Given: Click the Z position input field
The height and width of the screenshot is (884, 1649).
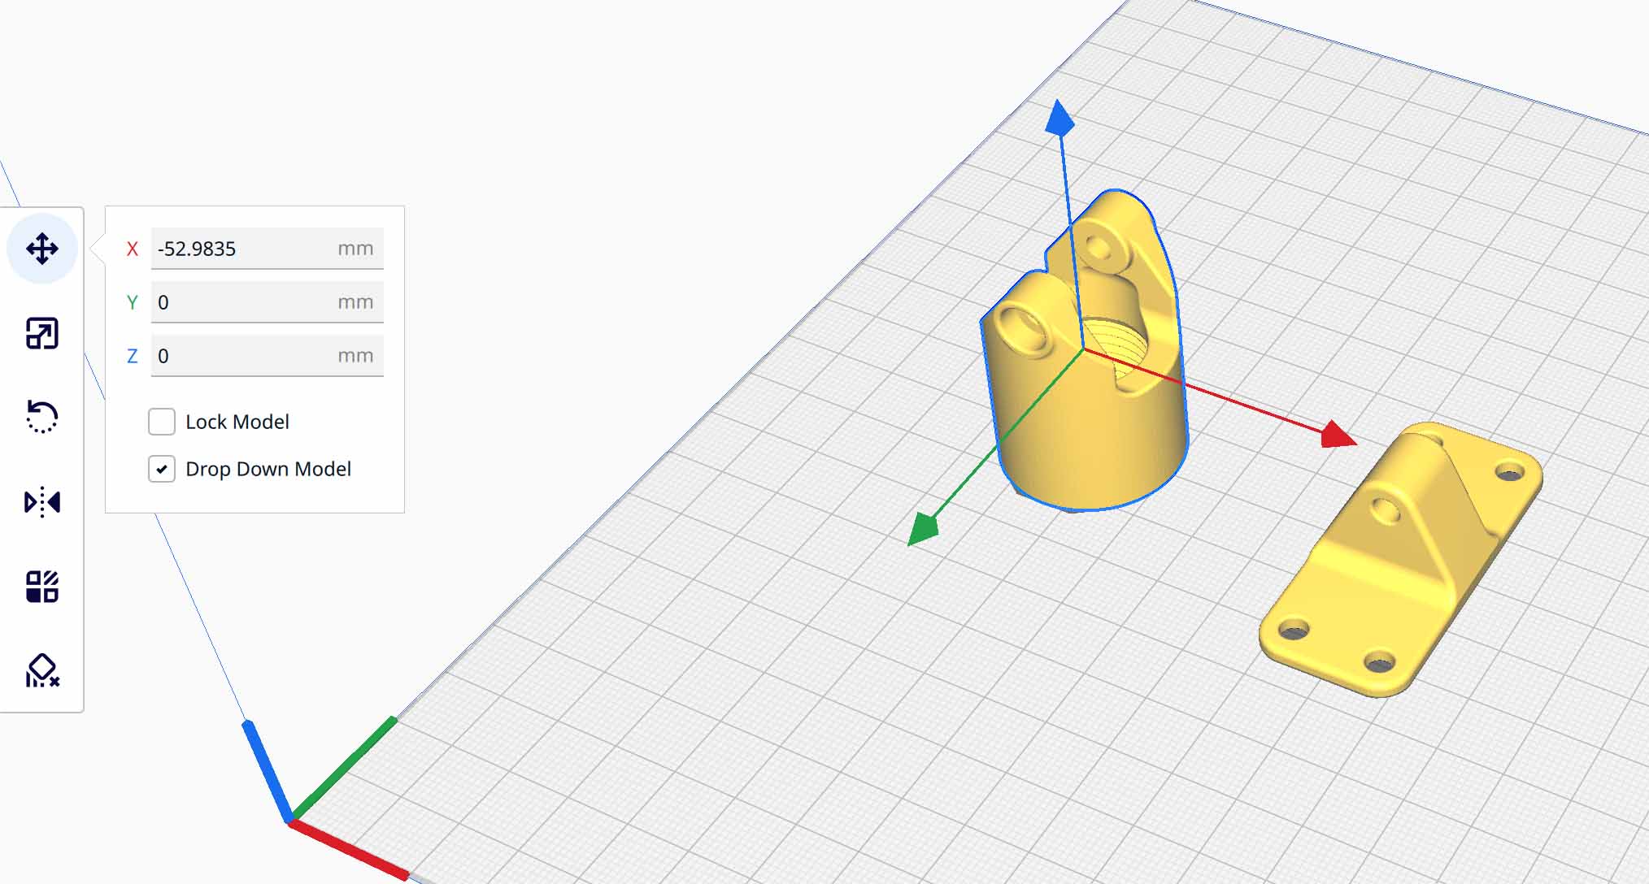Looking at the screenshot, I should 244,356.
